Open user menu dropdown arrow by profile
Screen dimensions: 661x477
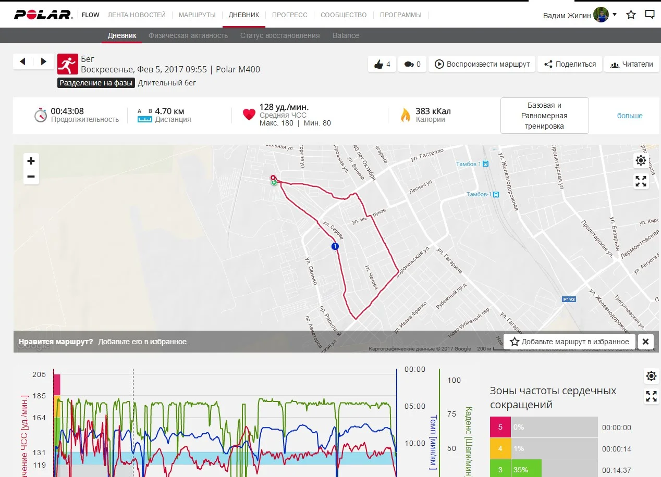[x=615, y=15]
